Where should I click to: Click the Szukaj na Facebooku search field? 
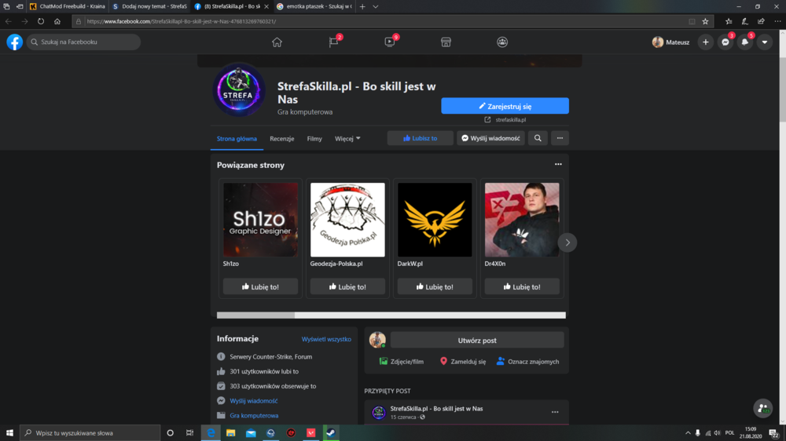click(x=84, y=42)
